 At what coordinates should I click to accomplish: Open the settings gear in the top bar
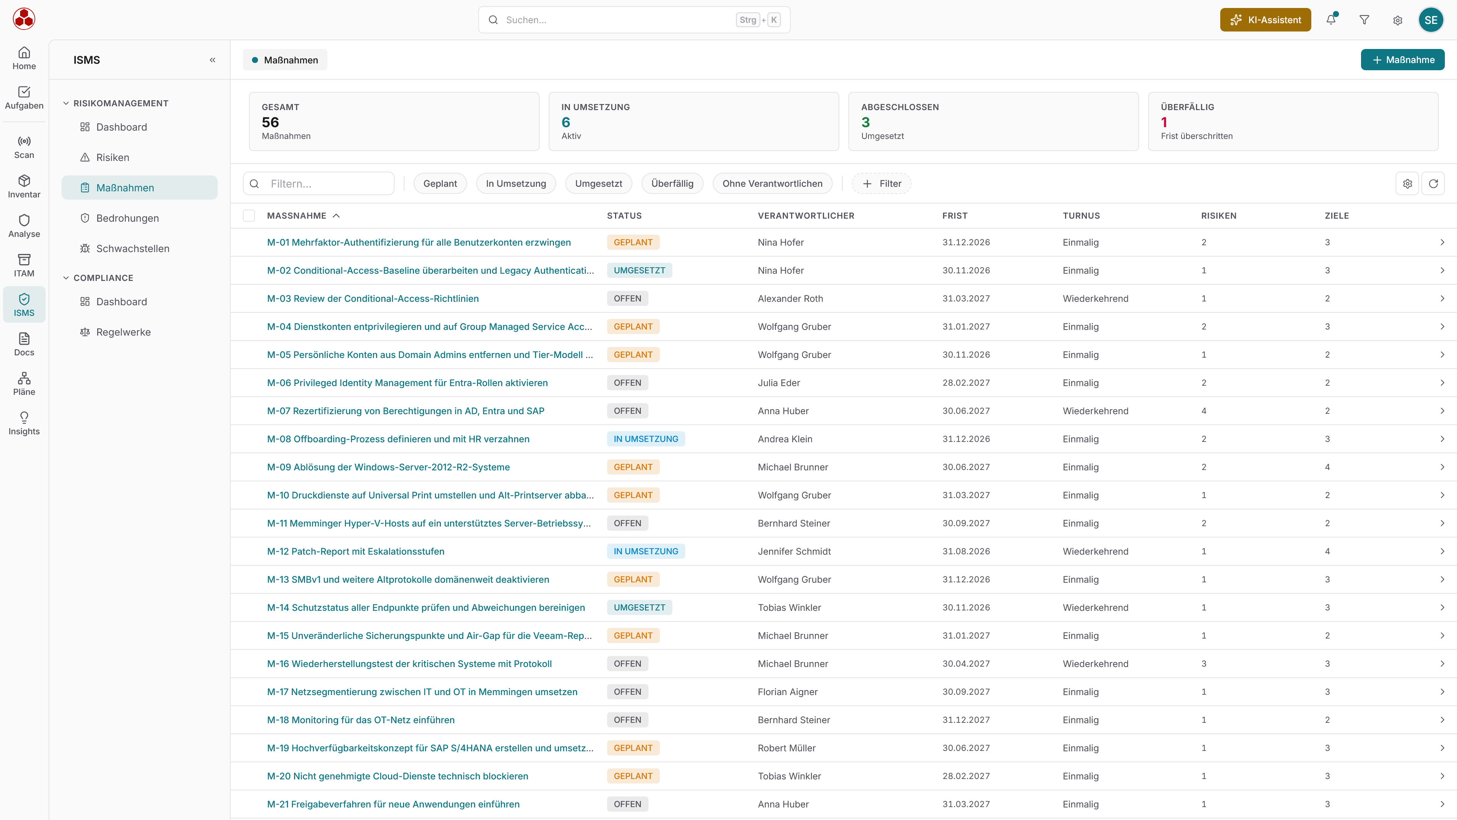tap(1397, 20)
